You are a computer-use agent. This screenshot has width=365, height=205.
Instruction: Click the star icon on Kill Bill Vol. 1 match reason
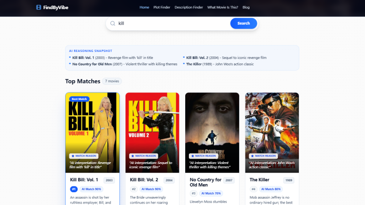[73, 156]
